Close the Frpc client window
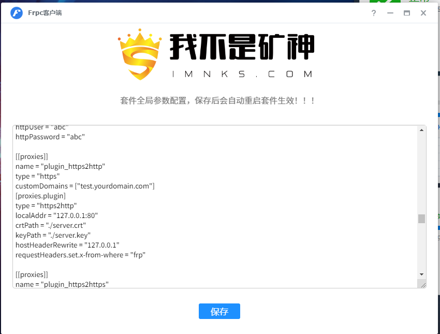The width and height of the screenshot is (440, 334). pyautogui.click(x=423, y=13)
